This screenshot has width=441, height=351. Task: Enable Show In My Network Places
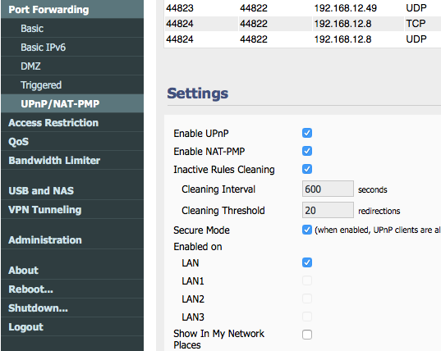point(307,335)
